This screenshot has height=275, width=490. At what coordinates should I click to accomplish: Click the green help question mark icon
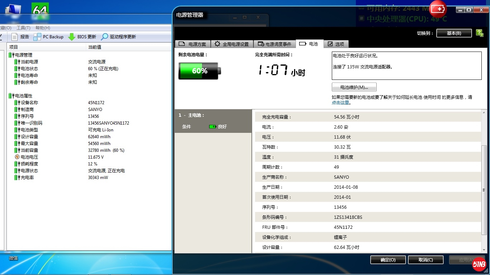coord(479,33)
